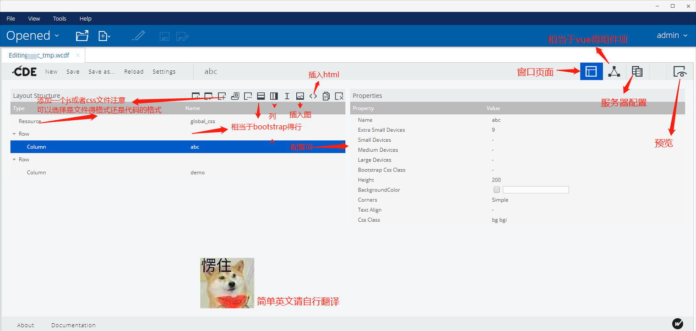This screenshot has height=331, width=696.
Task: Click the Apply Template icon with checkmark
Action: [209, 96]
